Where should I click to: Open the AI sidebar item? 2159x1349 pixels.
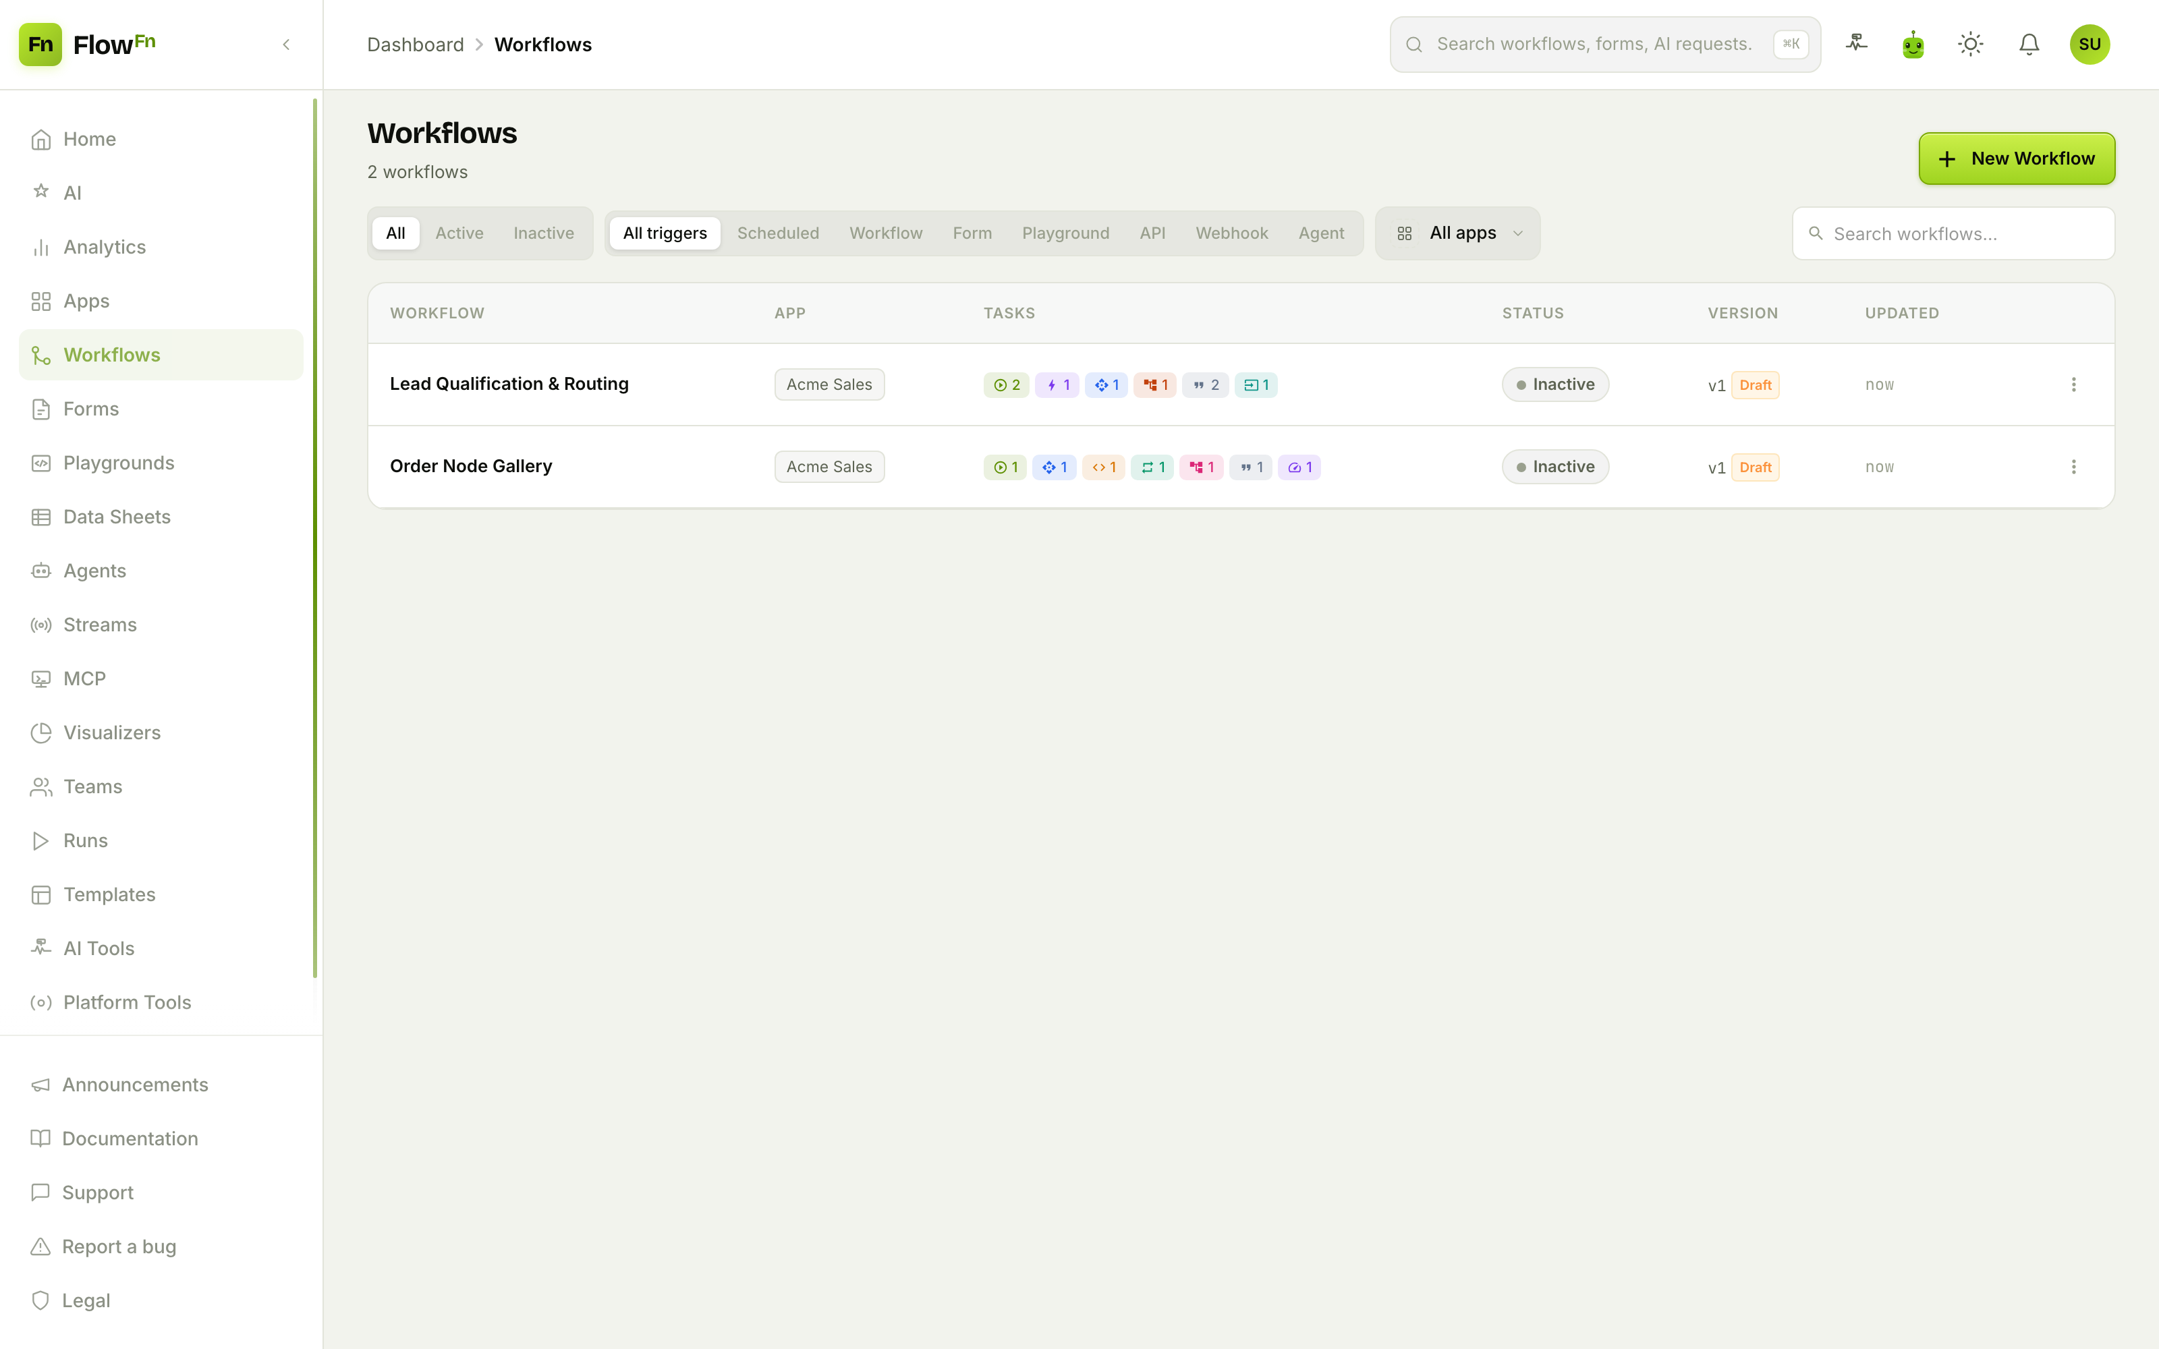pos(161,193)
